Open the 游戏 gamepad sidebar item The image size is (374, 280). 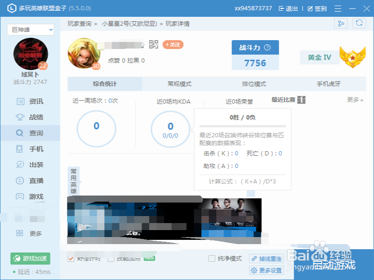coord(30,196)
